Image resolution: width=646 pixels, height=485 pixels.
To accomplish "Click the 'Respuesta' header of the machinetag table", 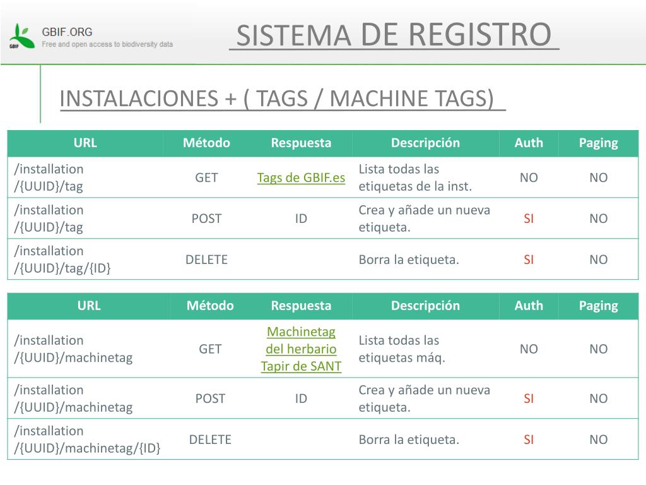I will point(301,305).
